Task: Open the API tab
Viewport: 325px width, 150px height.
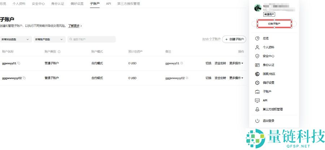Action: tap(108, 4)
